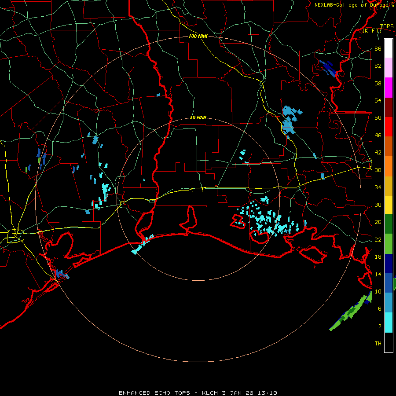Click the 54 value on the legend
396x396 pixels.
378,100
